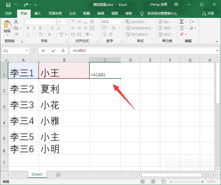Click the Sort and Filter icon
This screenshot has width=221, height=185.
coord(191,22)
